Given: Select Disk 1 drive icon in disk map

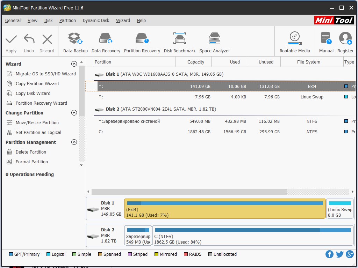Looking at the screenshot, I should tap(93, 209).
